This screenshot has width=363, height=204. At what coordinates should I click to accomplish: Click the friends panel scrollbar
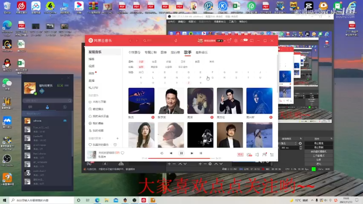pos(72,134)
